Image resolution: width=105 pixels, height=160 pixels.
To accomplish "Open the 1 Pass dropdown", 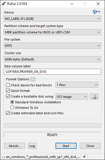I will (77, 85).
